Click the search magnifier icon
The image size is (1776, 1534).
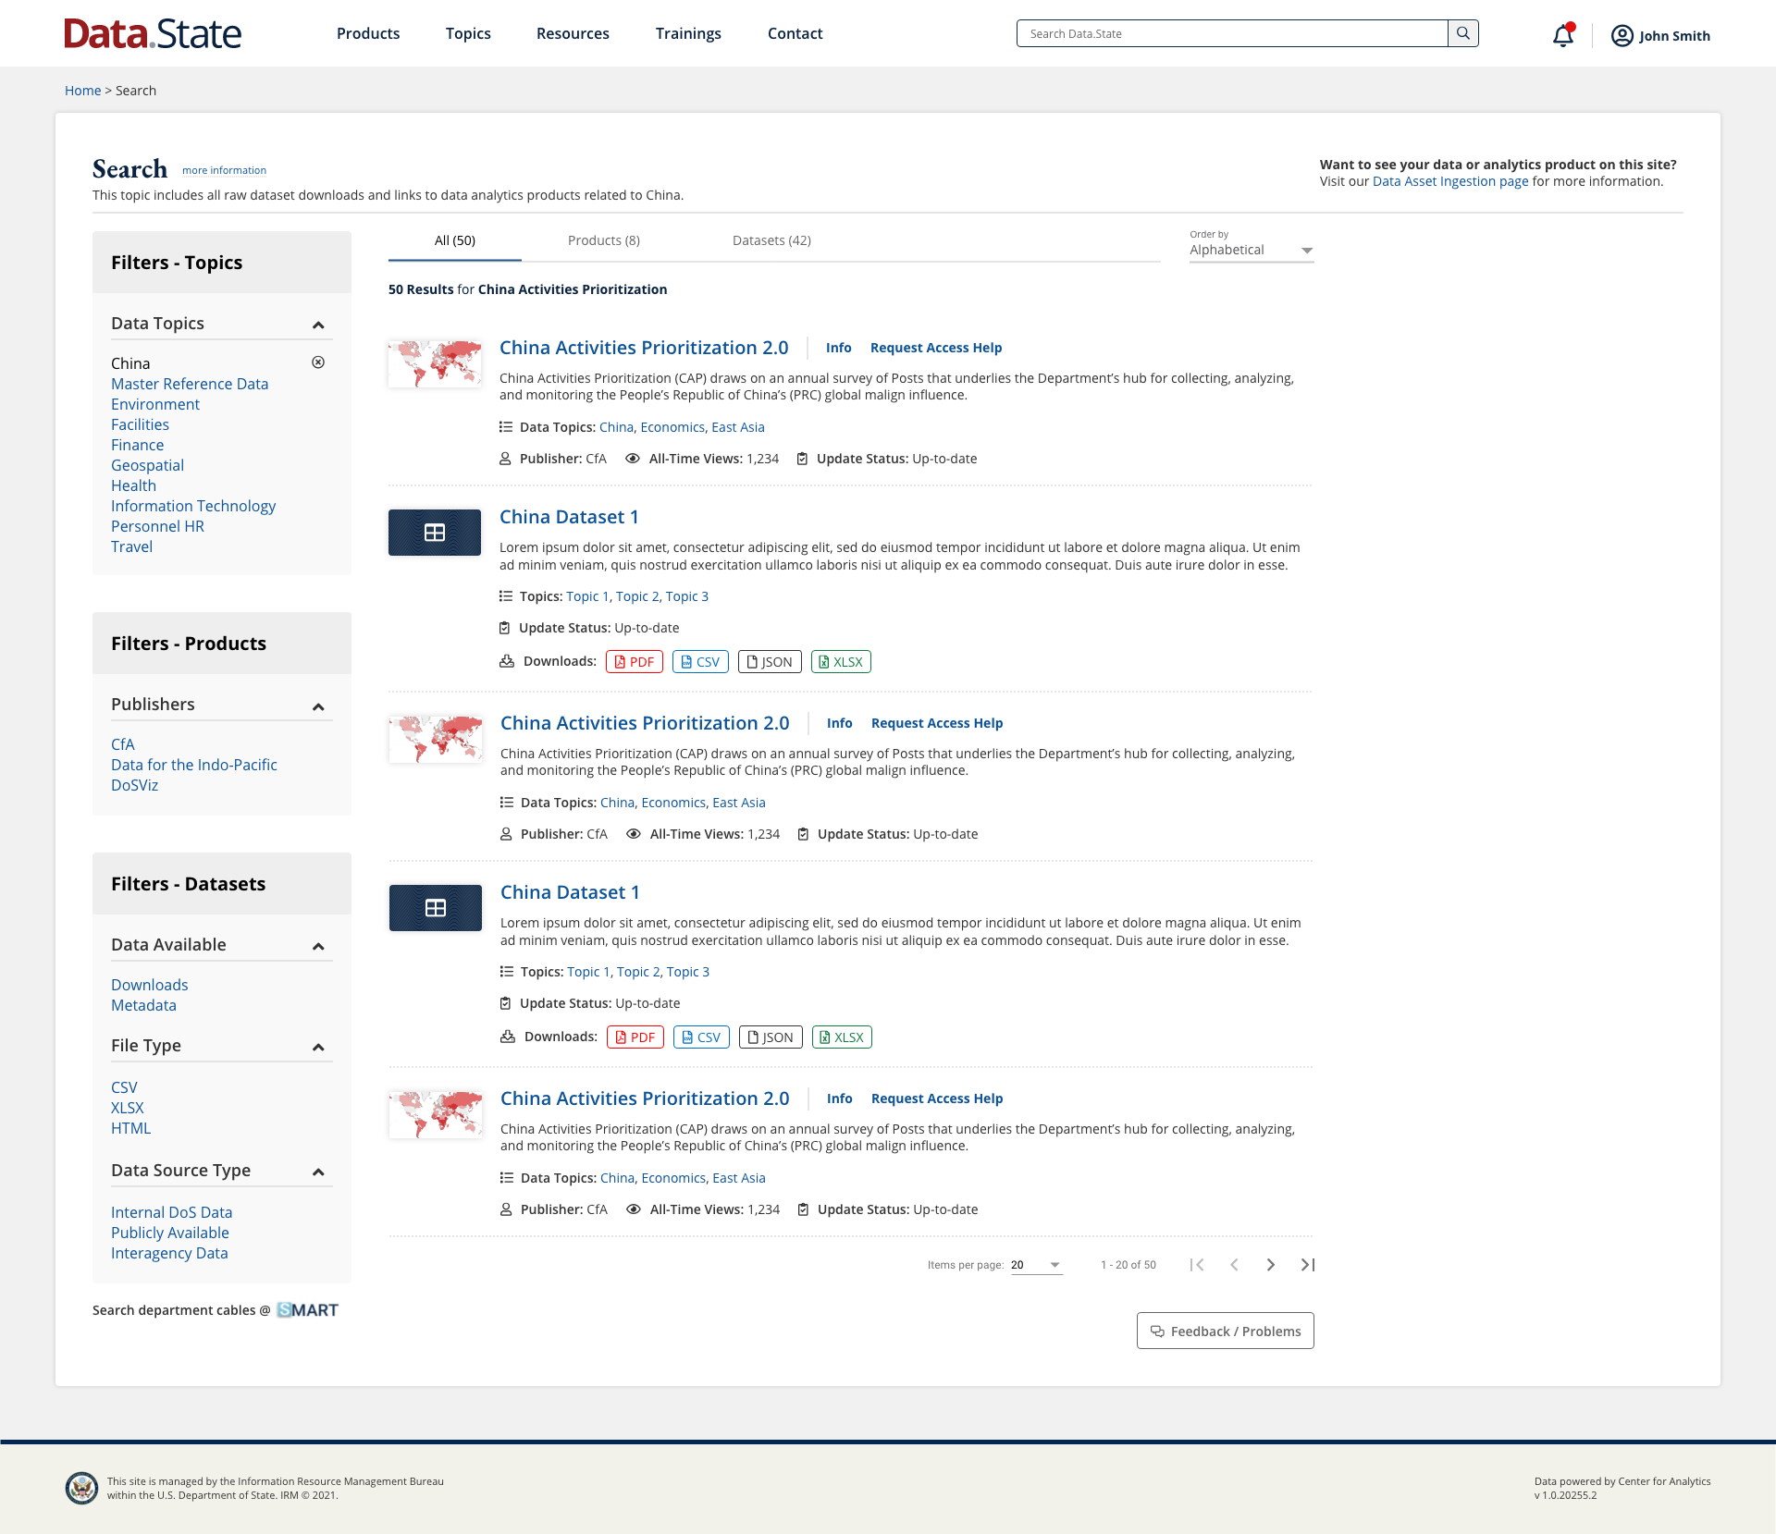coord(1462,33)
